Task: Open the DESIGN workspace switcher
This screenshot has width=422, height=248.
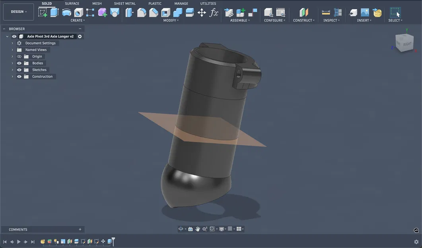Action: pos(18,12)
